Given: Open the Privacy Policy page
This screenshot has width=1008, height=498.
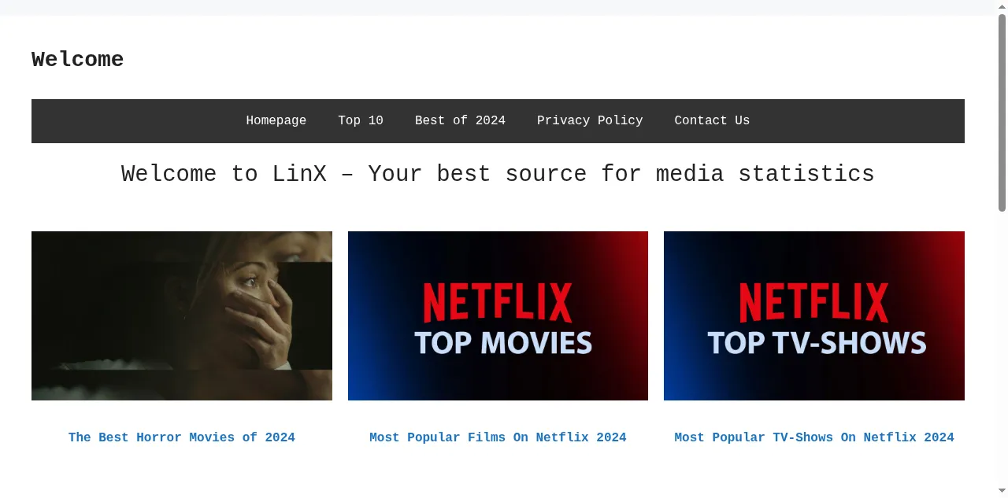Looking at the screenshot, I should pyautogui.click(x=590, y=120).
